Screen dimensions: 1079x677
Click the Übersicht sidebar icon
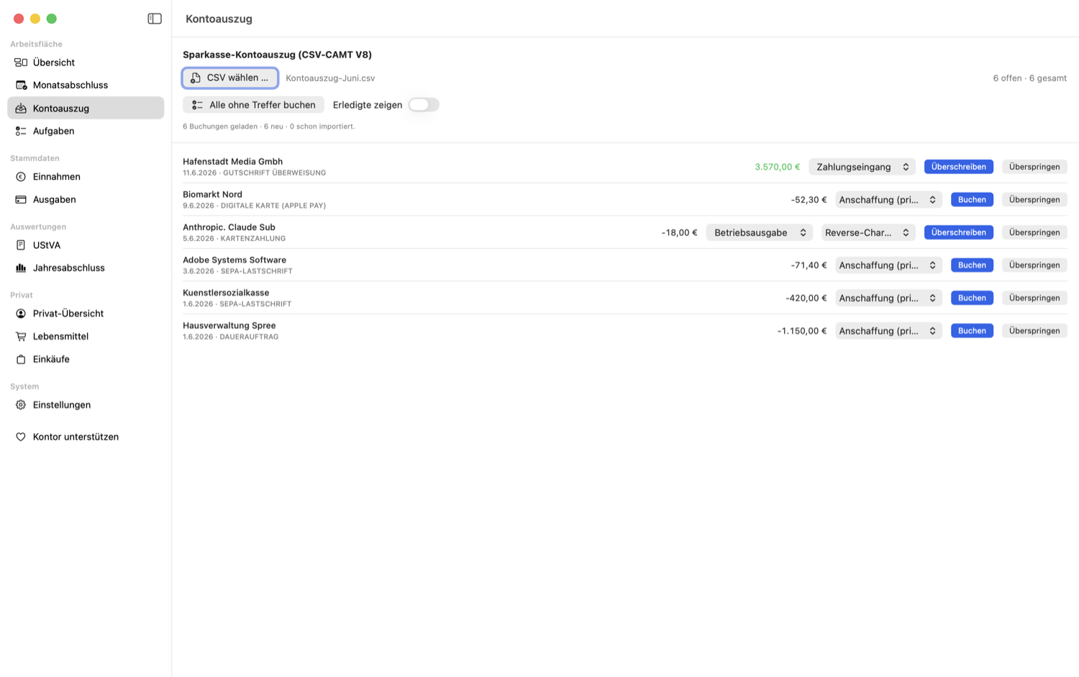21,63
